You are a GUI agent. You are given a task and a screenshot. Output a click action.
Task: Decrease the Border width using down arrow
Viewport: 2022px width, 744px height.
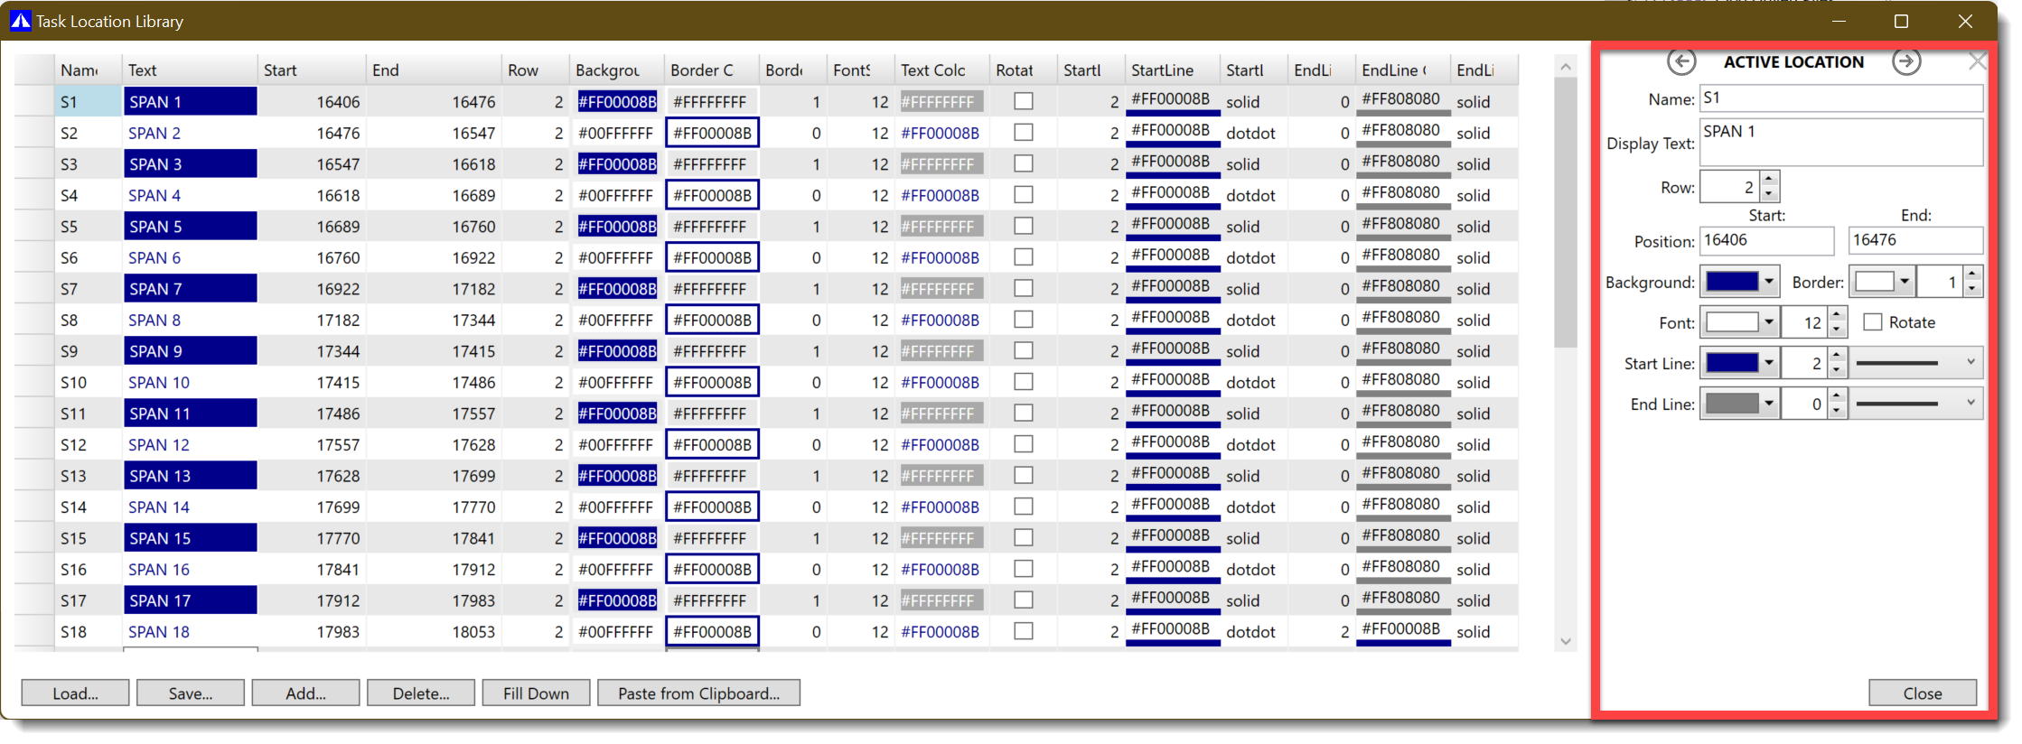(x=1972, y=290)
